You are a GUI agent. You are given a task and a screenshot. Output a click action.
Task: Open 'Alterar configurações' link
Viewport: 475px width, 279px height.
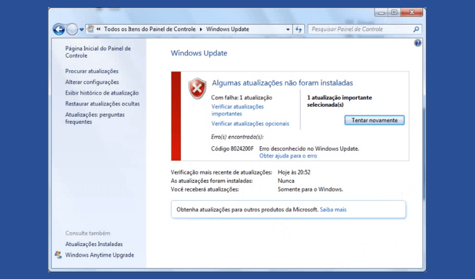[92, 82]
